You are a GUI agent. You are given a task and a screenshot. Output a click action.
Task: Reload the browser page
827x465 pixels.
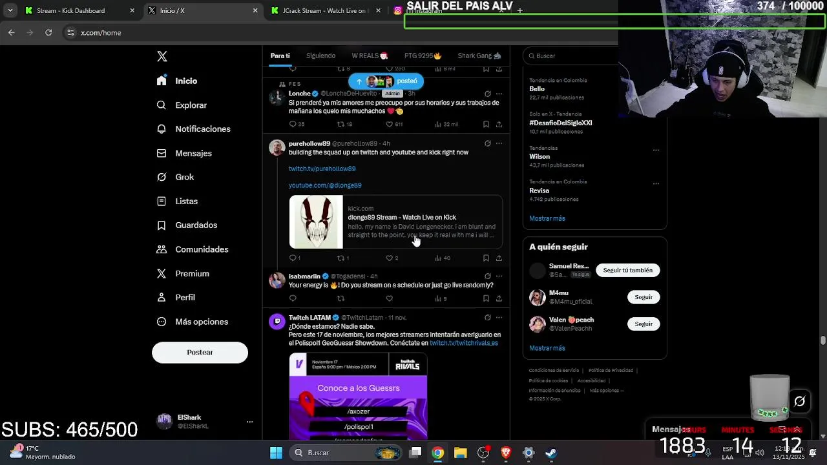click(x=48, y=32)
